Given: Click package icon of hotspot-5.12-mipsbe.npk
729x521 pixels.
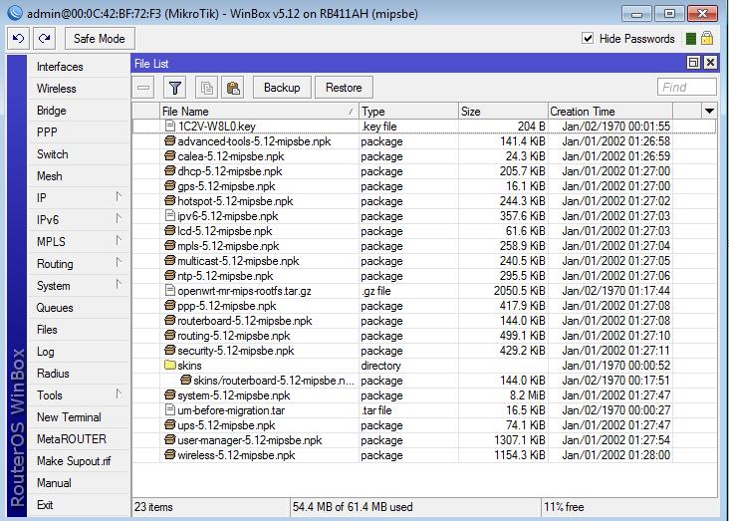Looking at the screenshot, I should (x=170, y=201).
